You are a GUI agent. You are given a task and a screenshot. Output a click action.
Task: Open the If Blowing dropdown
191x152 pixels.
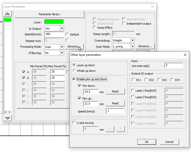click(62, 53)
